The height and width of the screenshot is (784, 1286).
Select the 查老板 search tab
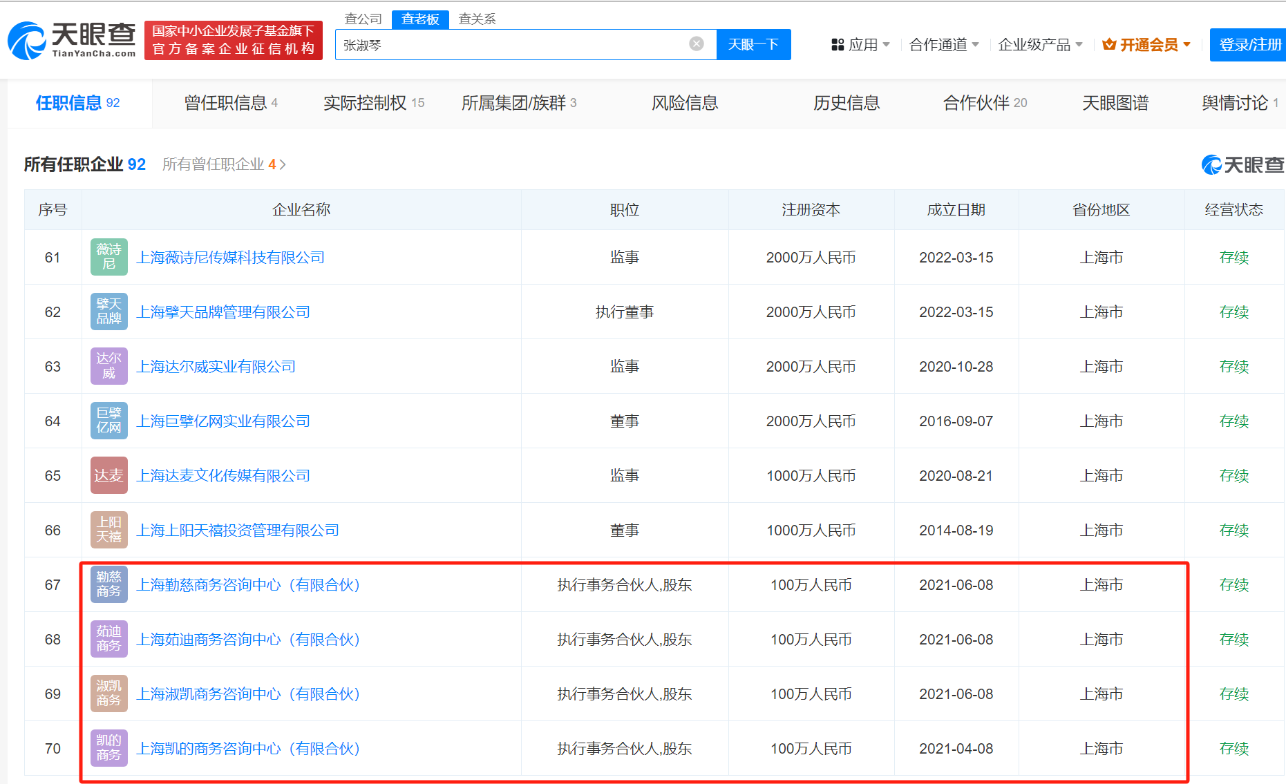pyautogui.click(x=420, y=19)
